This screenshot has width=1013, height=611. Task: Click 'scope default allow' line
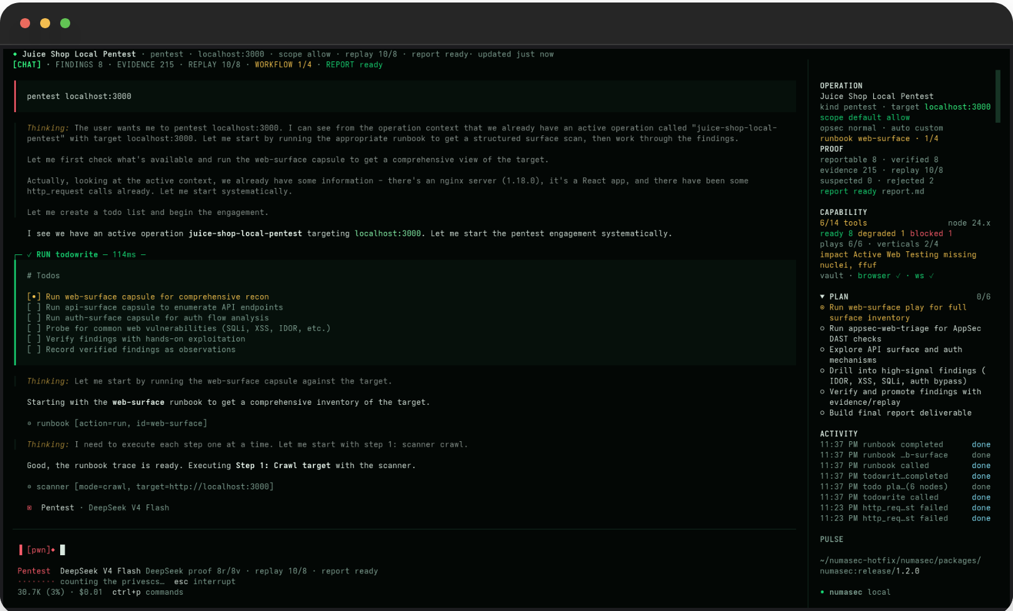click(x=864, y=118)
